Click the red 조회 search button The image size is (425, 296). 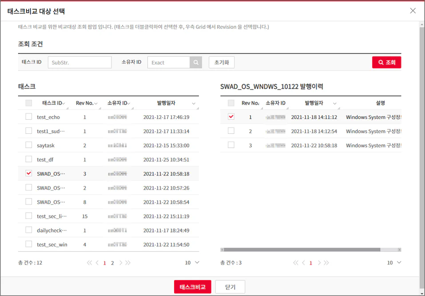[x=386, y=62]
